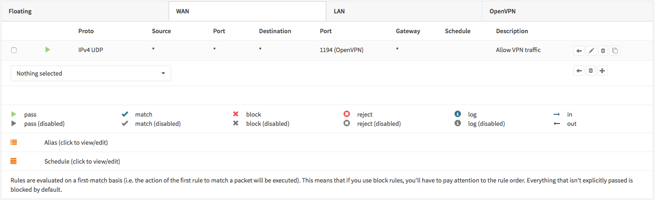The width and height of the screenshot is (655, 200).
Task: Toggle the green pass icon of UDP rule
Action: click(48, 50)
